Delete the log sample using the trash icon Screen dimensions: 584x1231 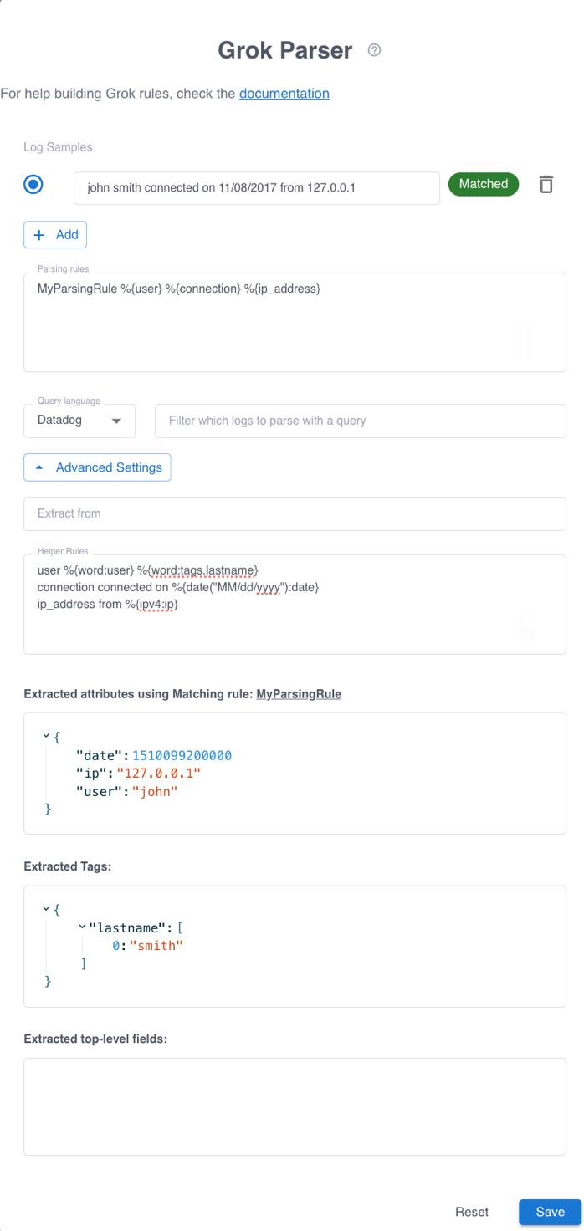pyautogui.click(x=546, y=184)
